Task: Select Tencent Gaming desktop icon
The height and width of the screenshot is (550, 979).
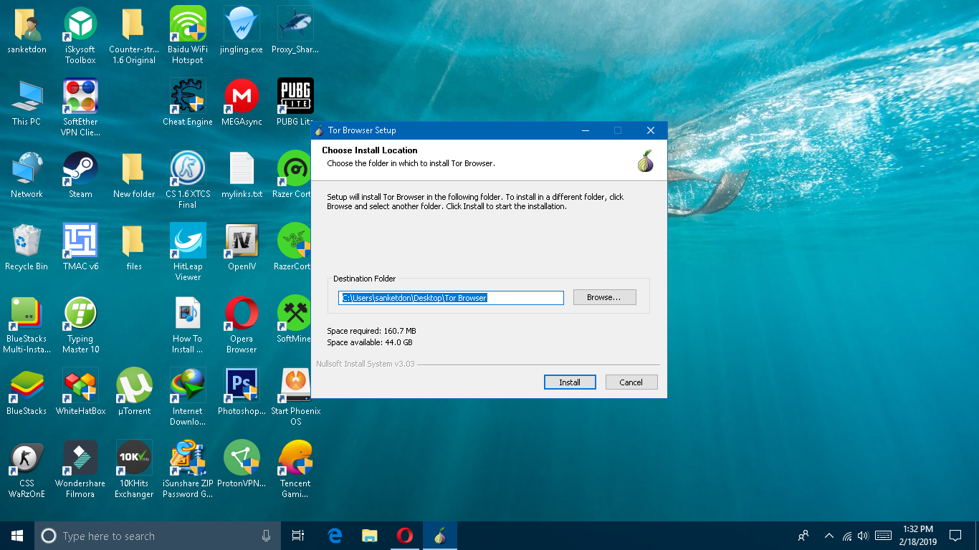Action: click(295, 458)
